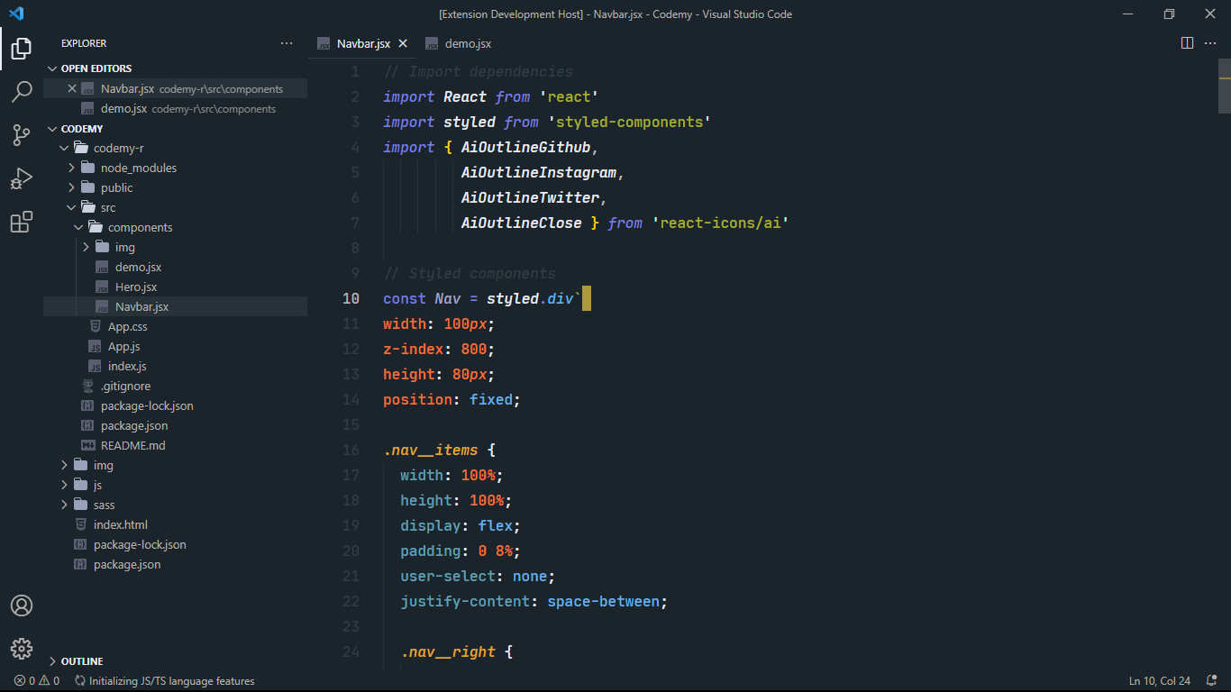Open the Explorer view in activity bar
This screenshot has width=1231, height=692.
(x=22, y=48)
